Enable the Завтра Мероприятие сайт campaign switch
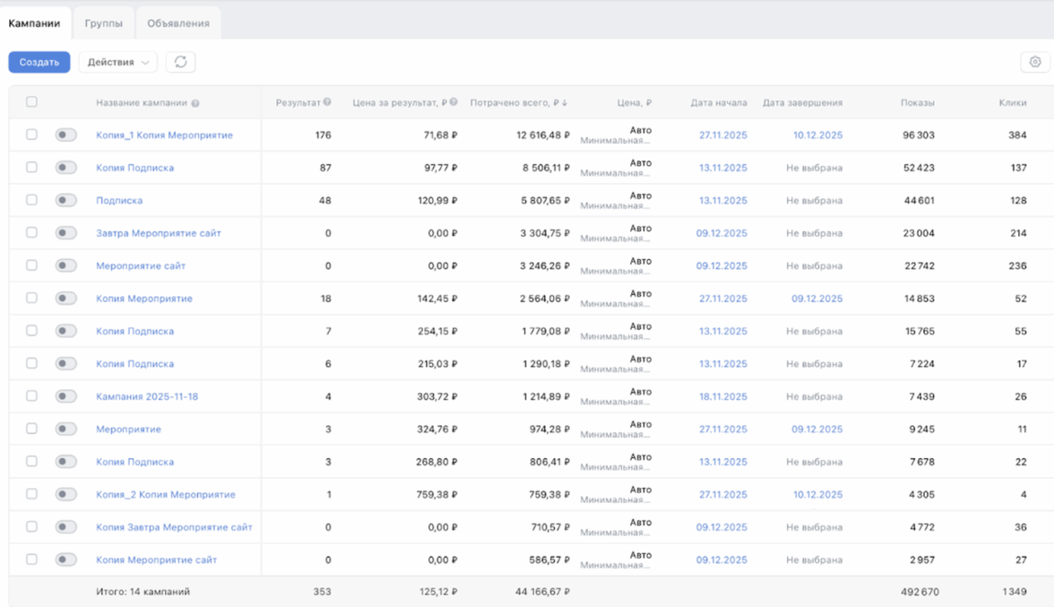The width and height of the screenshot is (1054, 607). point(65,233)
